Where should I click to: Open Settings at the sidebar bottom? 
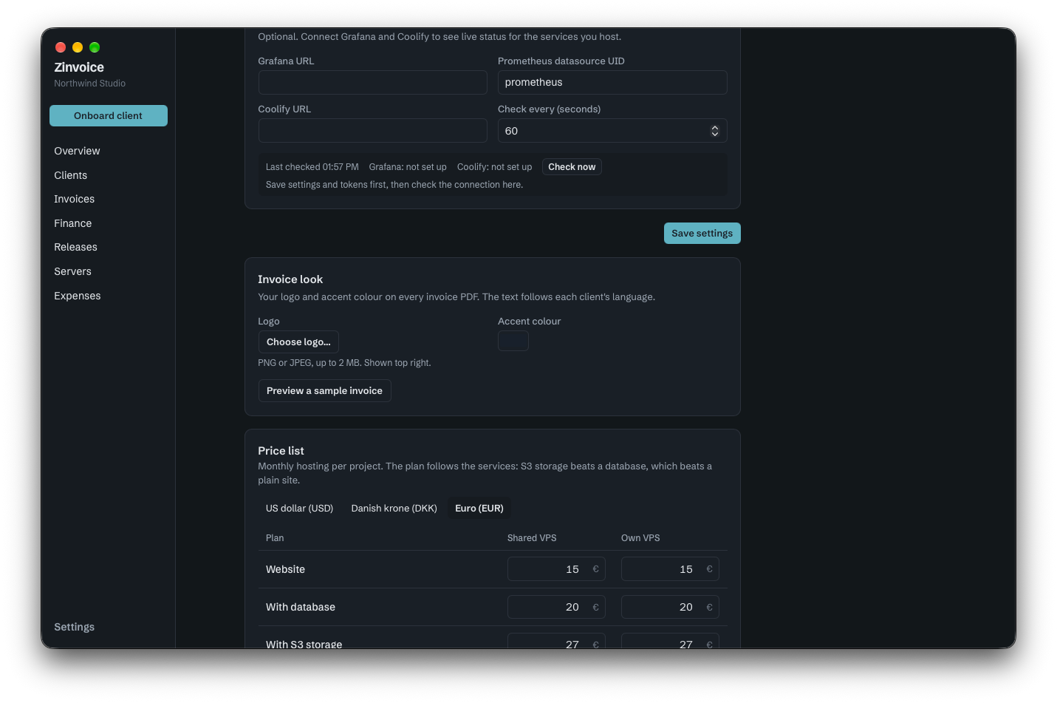[75, 627]
